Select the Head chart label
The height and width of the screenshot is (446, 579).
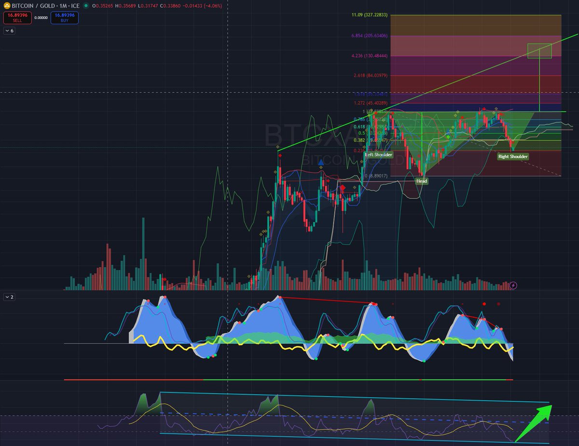422,181
